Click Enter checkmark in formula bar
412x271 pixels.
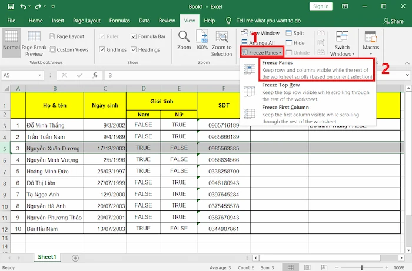(79, 76)
